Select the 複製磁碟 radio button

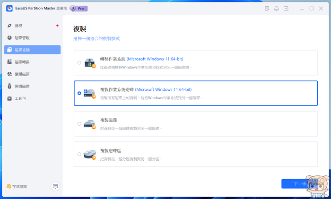(x=79, y=124)
